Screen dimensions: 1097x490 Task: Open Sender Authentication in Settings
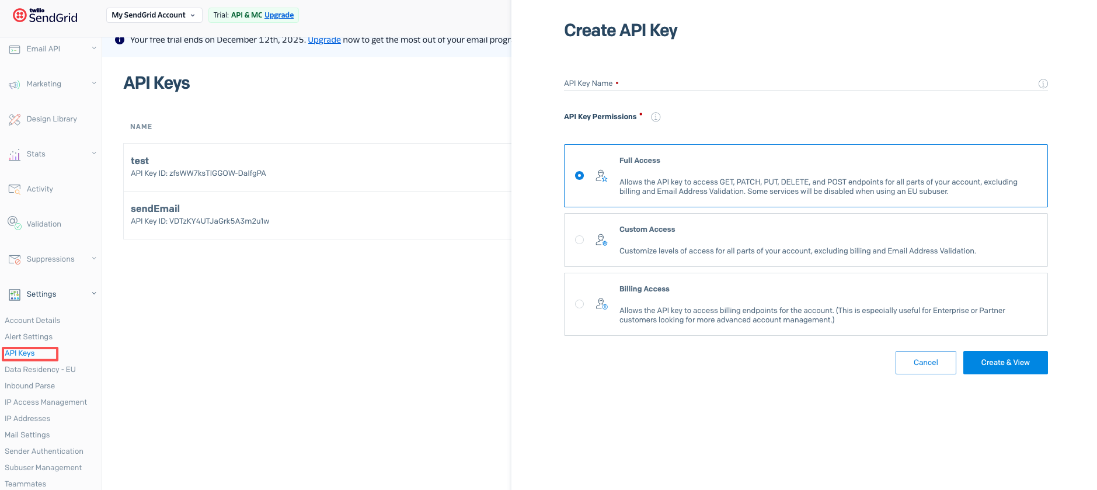point(44,451)
